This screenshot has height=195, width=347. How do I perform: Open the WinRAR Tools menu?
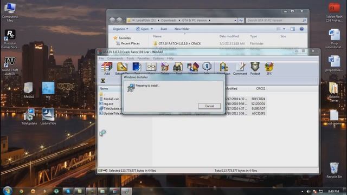[130, 58]
